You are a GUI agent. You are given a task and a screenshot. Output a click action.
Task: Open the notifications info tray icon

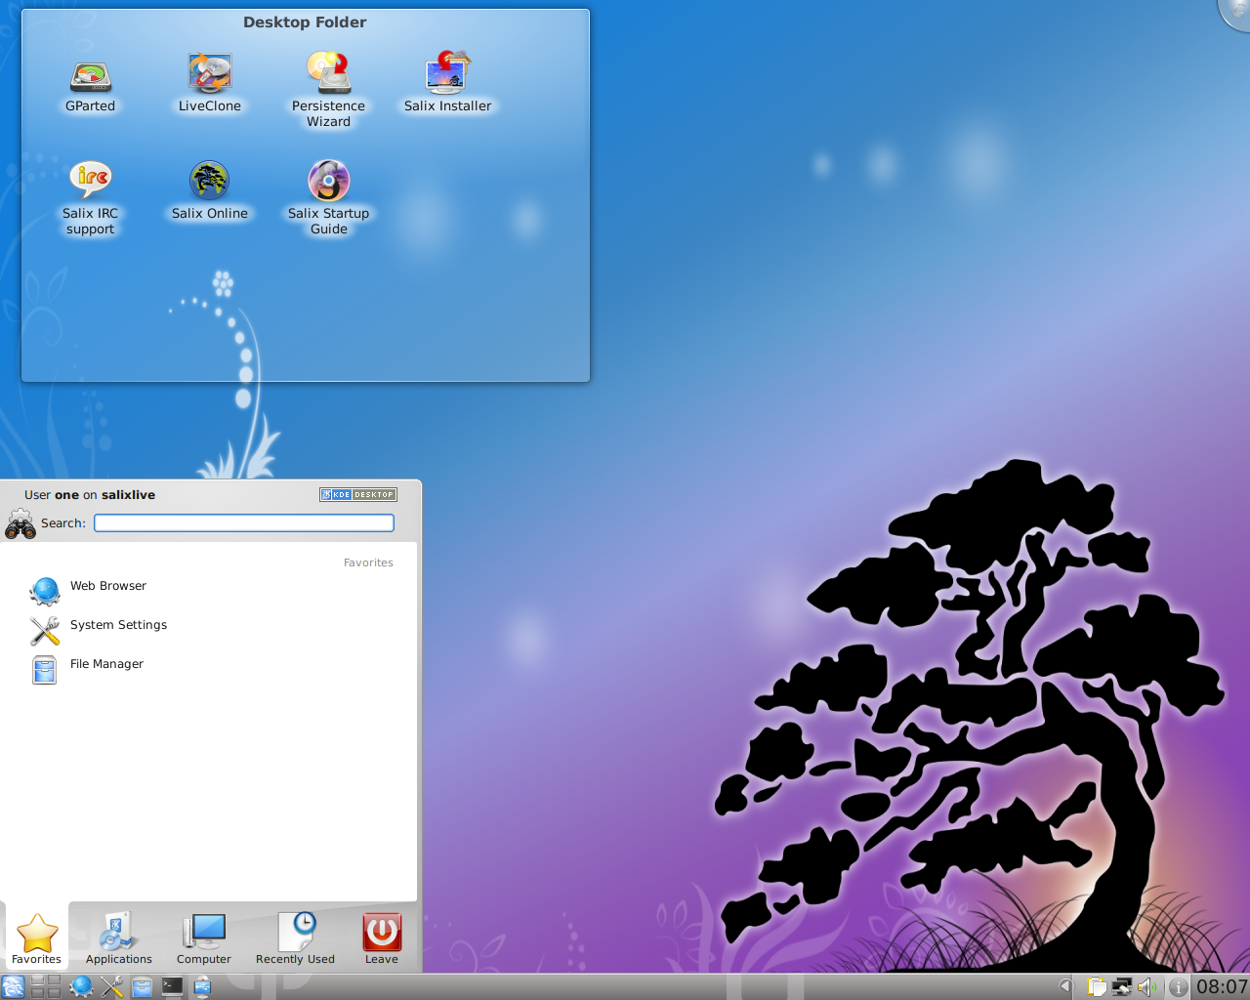click(x=1179, y=987)
